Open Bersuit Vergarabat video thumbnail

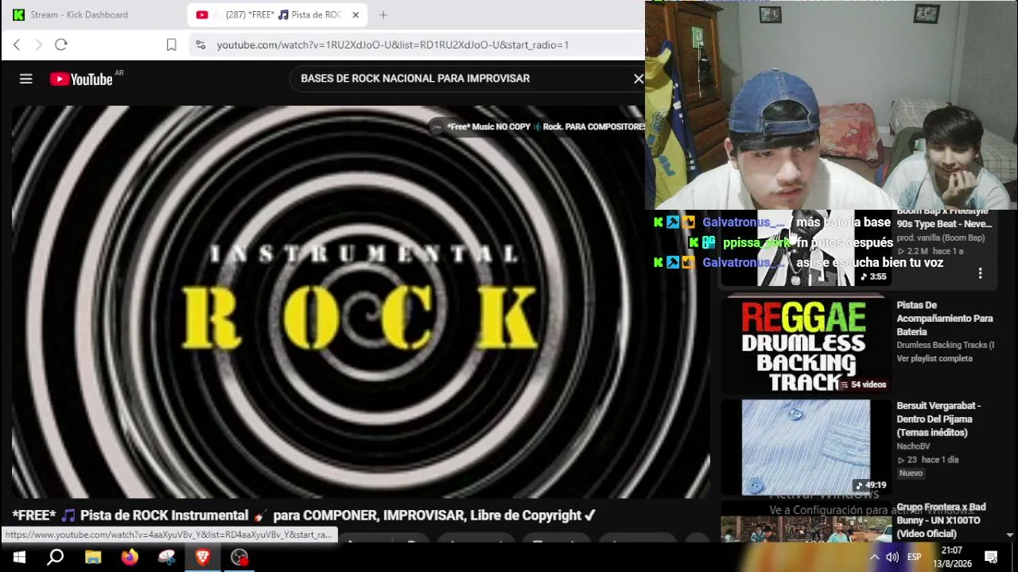point(805,447)
